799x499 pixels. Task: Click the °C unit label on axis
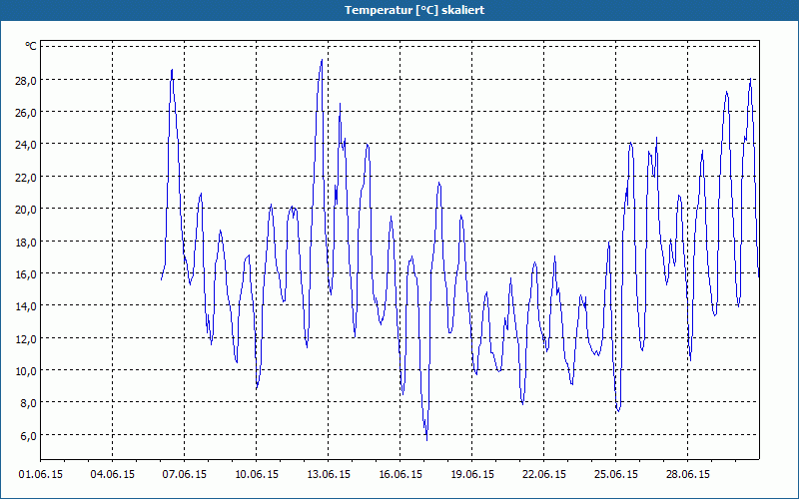pos(31,46)
